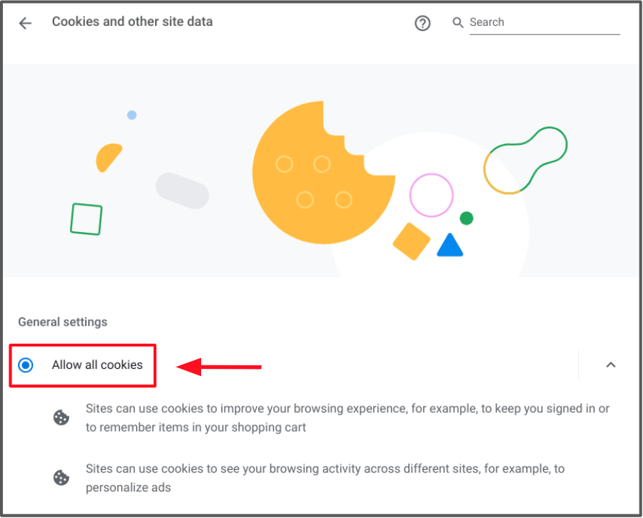Image resolution: width=643 pixels, height=518 pixels.
Task: Click the blue triangle shape in the banner
Action: [450, 246]
